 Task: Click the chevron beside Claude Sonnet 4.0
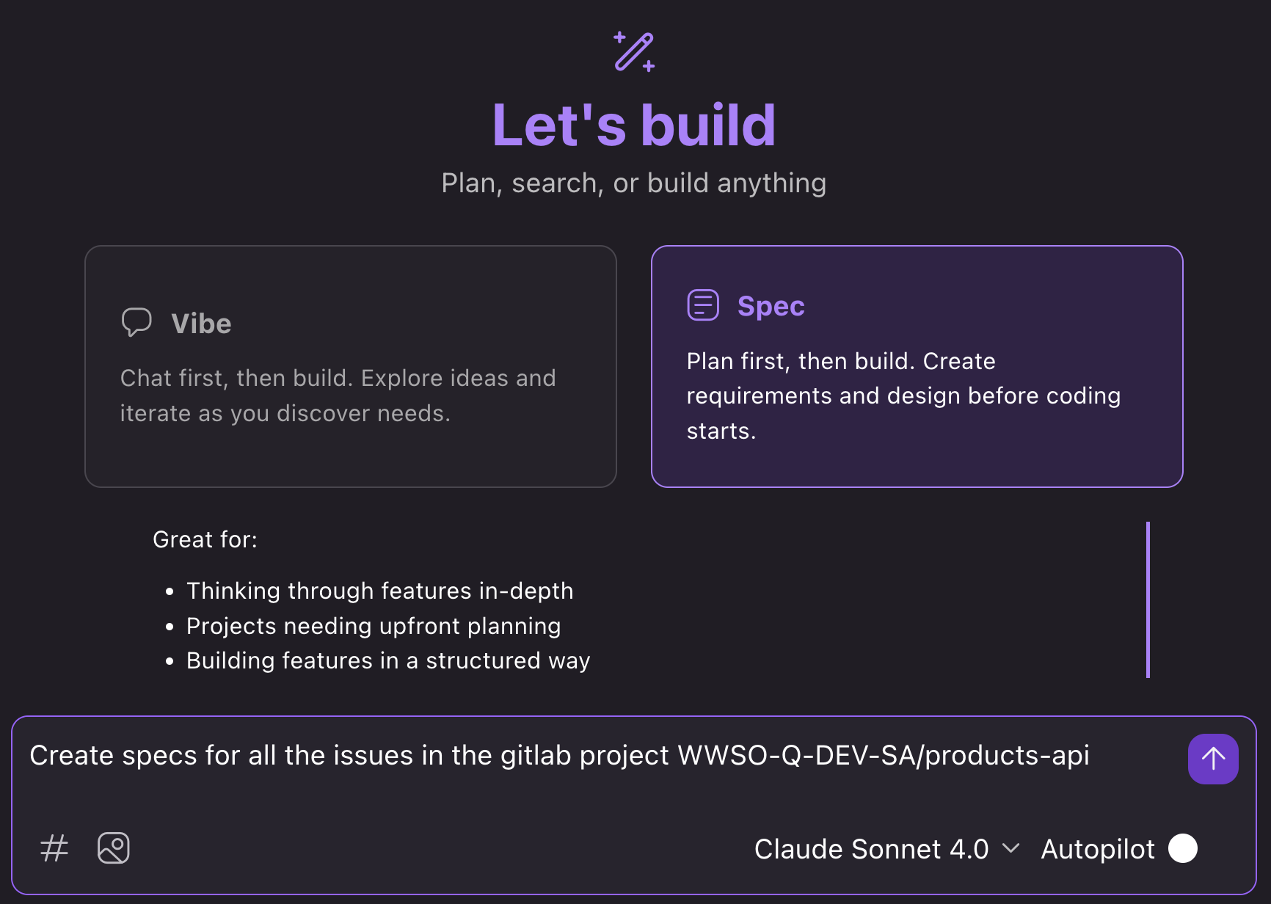tap(1013, 849)
